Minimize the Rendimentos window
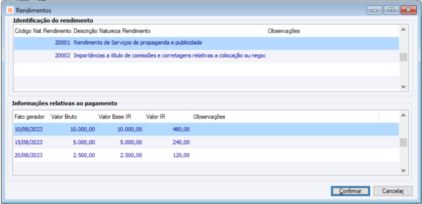This screenshot has width=422, height=204. (374, 10)
